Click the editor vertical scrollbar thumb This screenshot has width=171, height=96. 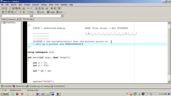(169, 51)
